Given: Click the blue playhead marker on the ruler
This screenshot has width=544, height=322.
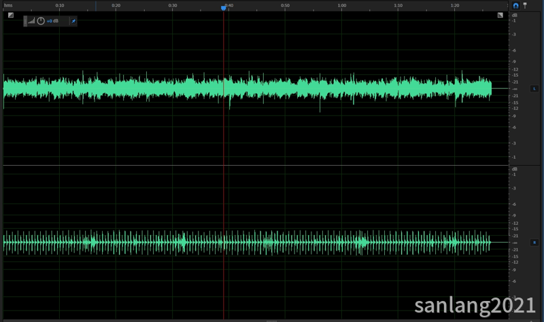Looking at the screenshot, I should pyautogui.click(x=224, y=8).
